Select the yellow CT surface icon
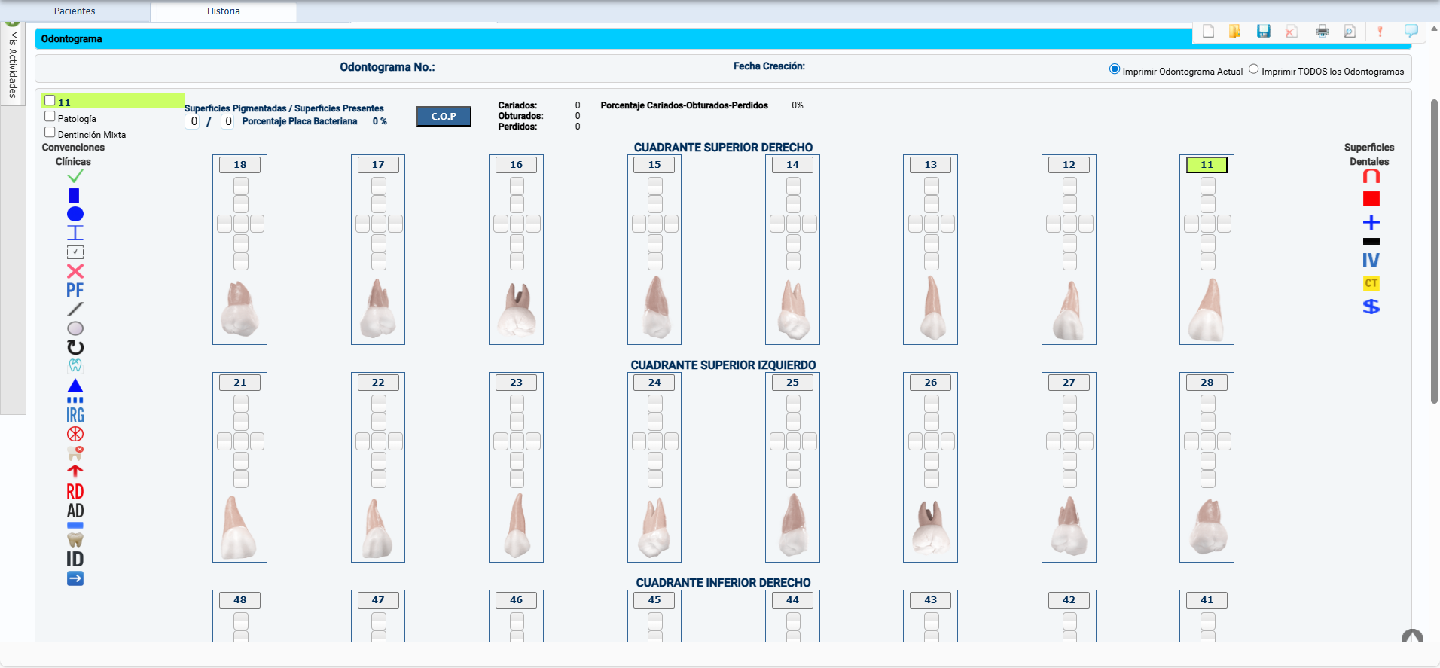 1371,283
